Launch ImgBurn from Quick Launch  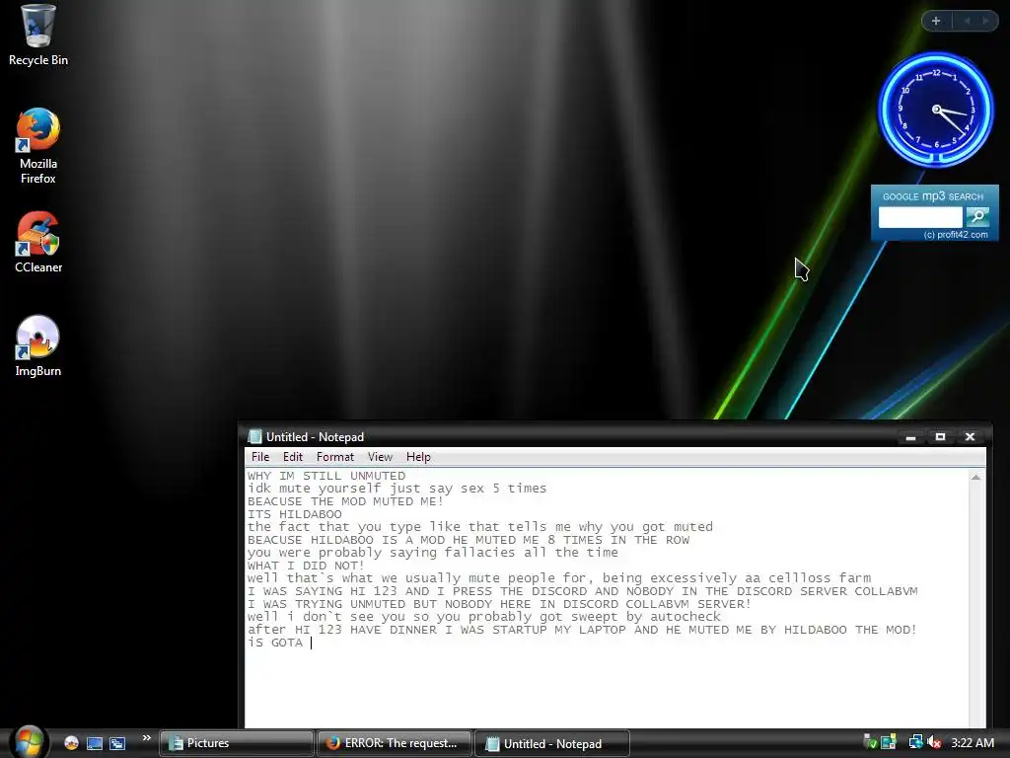point(71,743)
